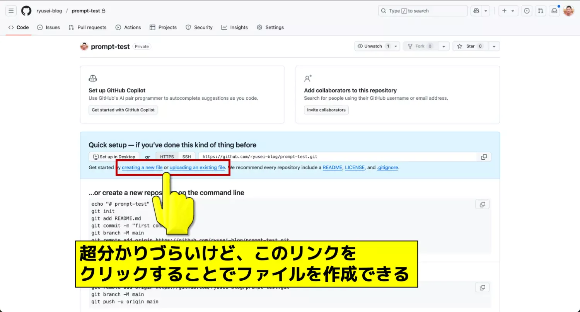
Task: Expand the Star lists dropdown arrow
Action: click(x=494, y=46)
